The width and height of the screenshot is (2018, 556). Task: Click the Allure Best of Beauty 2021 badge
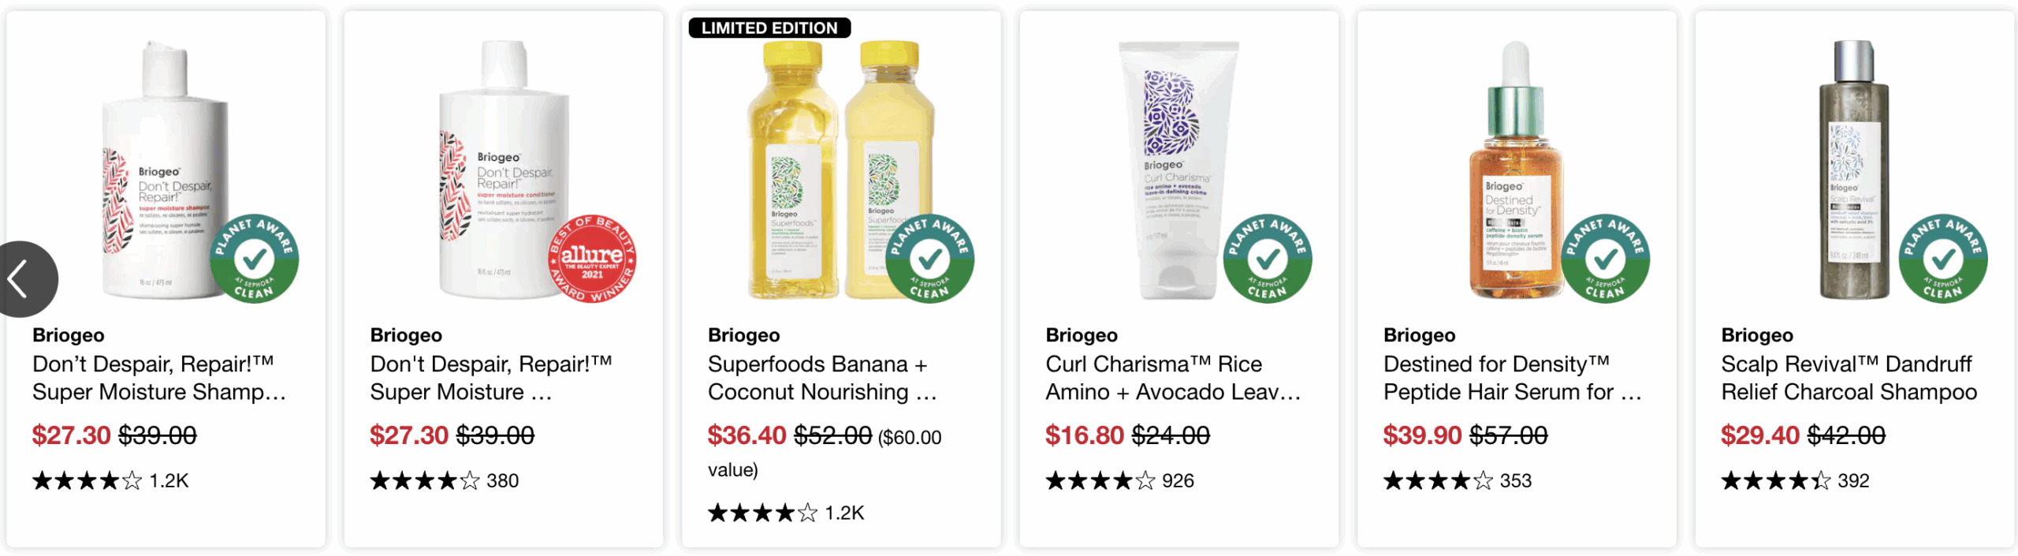click(592, 259)
